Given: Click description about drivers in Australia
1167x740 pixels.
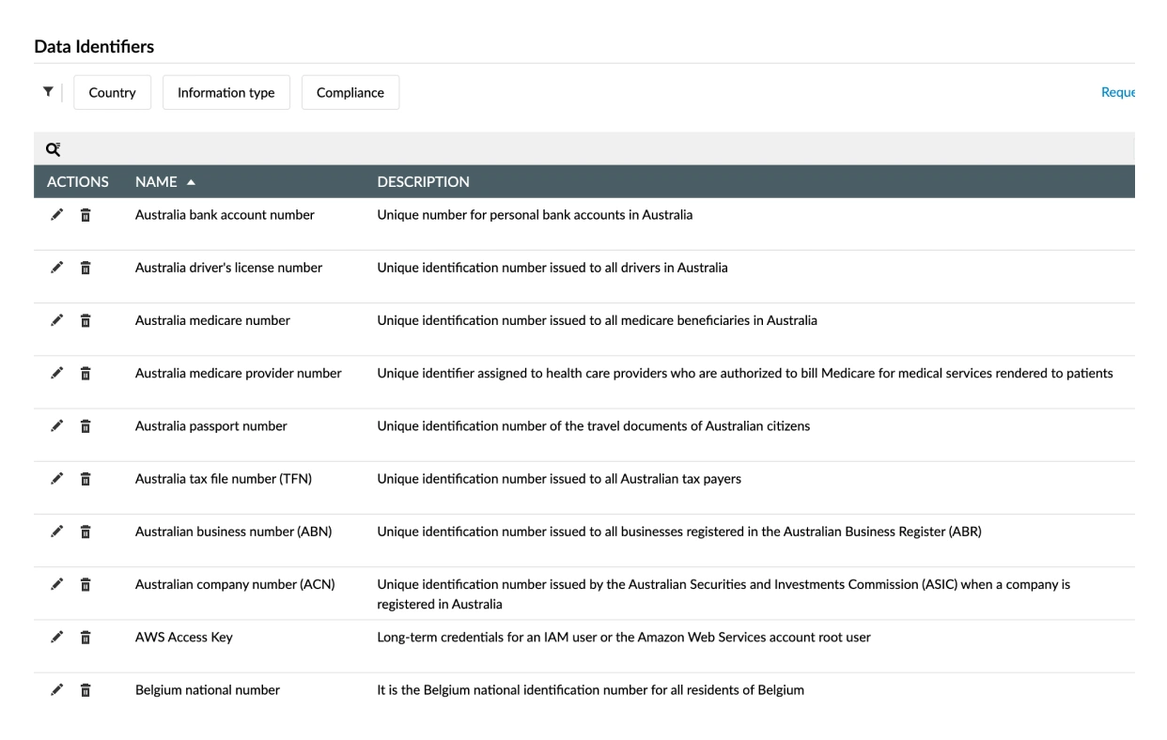Looking at the screenshot, I should click(552, 268).
